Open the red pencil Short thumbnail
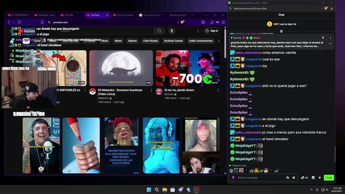Screen dimensions: 345x194 click(x=81, y=145)
